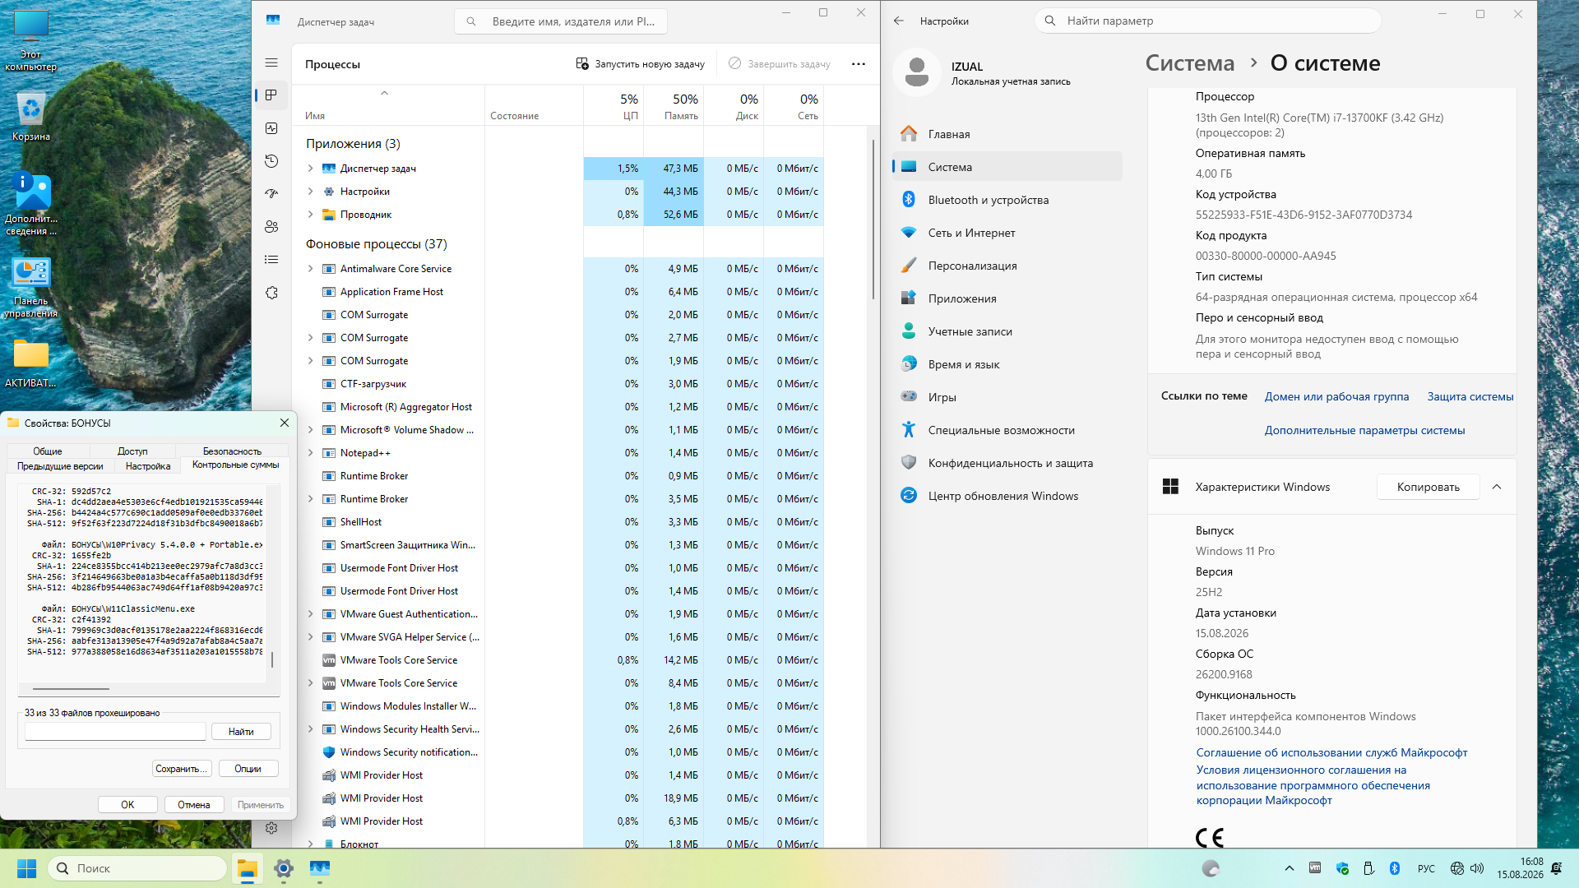Screen dimensions: 1579x888
Task: Click the three-dots more options in Task Manager
Action: 859,64
